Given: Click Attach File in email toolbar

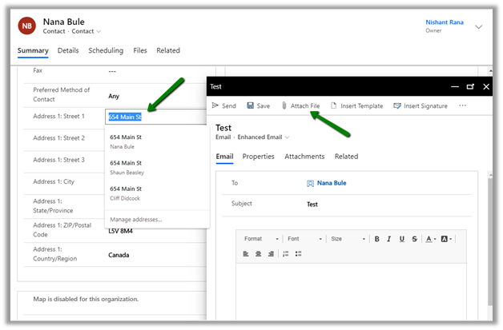Looking at the screenshot, I should pyautogui.click(x=300, y=105).
